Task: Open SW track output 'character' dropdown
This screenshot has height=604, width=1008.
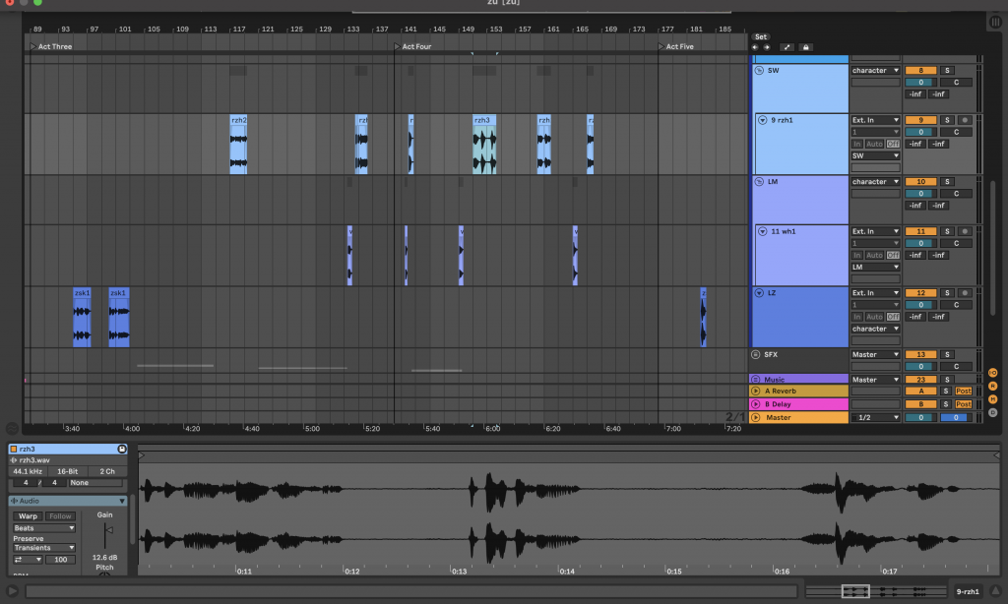Action: point(875,71)
